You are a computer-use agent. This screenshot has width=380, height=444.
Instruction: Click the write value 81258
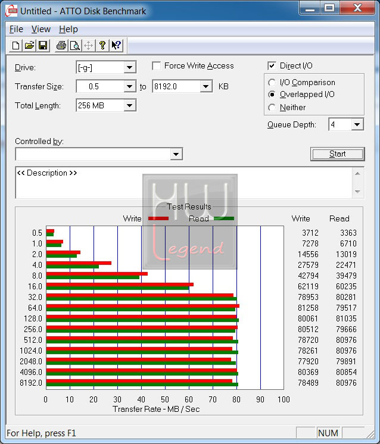click(308, 308)
